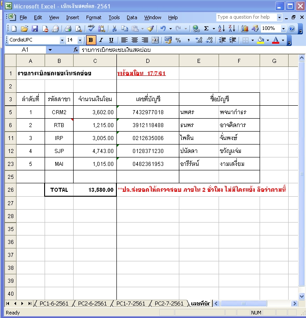Select row 26 header
Screen dimensions: 306x318
tap(11, 190)
